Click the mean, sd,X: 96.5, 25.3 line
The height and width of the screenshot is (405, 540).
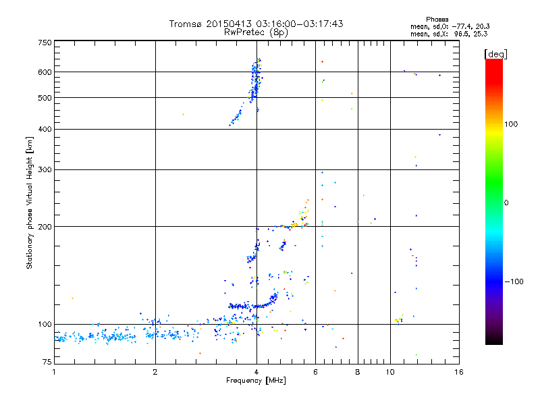coord(449,34)
